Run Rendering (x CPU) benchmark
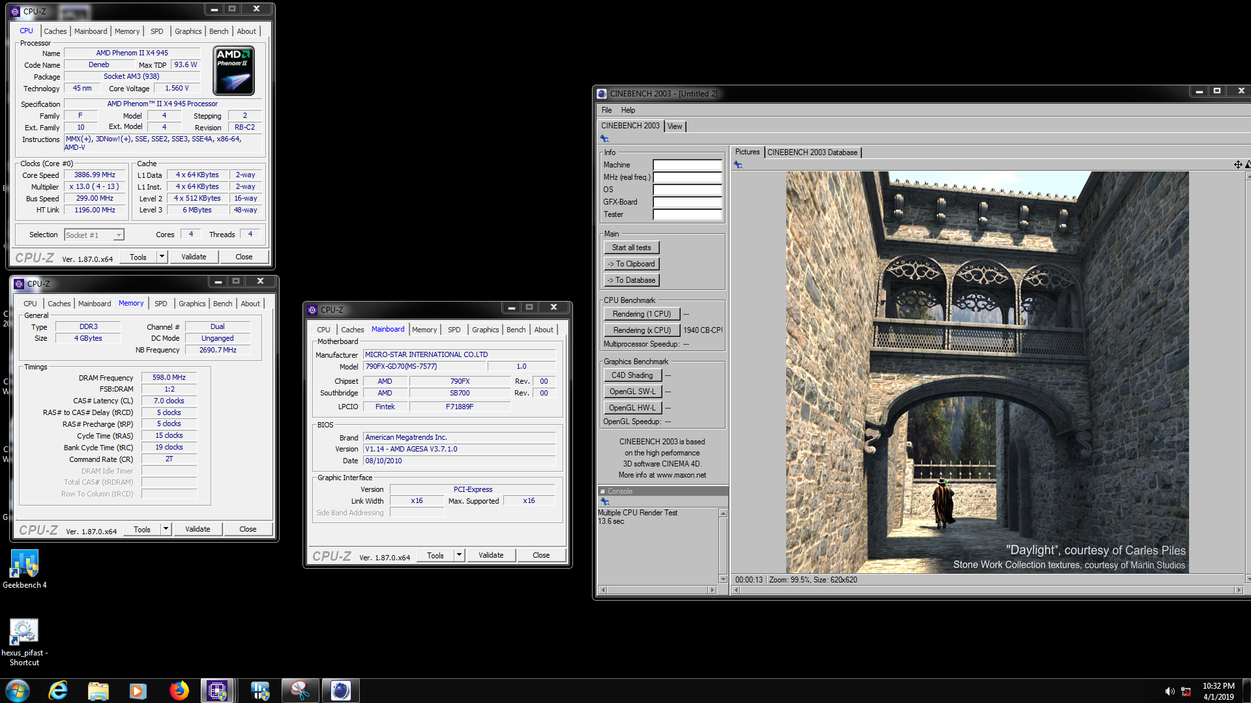The image size is (1251, 703). [641, 330]
